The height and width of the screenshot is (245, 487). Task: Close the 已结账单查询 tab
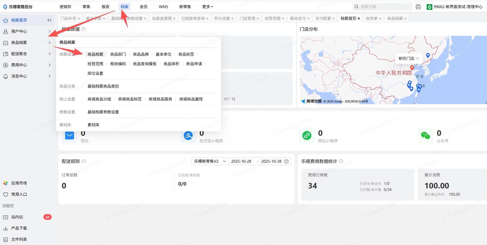point(207,19)
